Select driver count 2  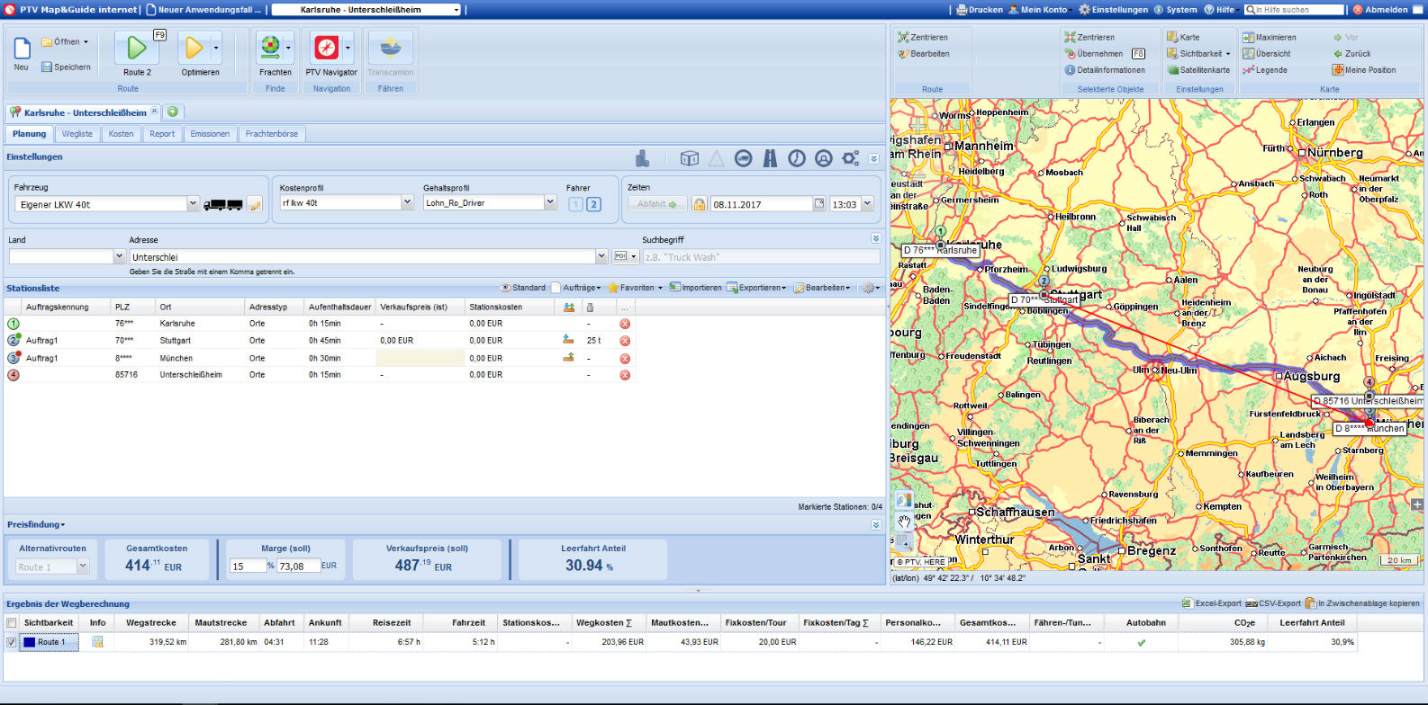[x=593, y=204]
